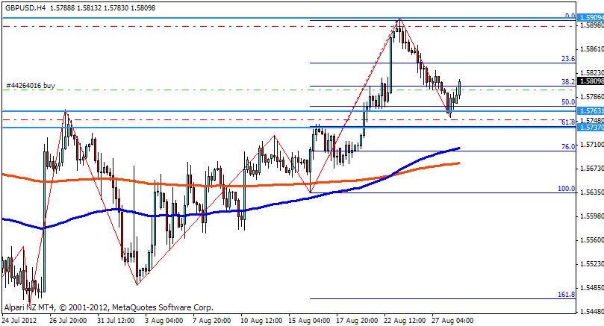Click the 1.55600 price scale value
This screenshot has width=604, height=326.
(x=592, y=239)
